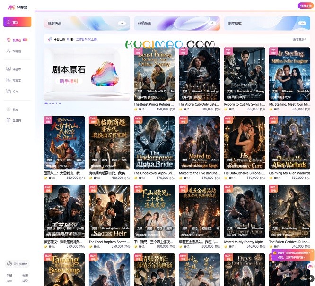
Task: Click the arrow on the 剧本格式 banner
Action: 302,23
